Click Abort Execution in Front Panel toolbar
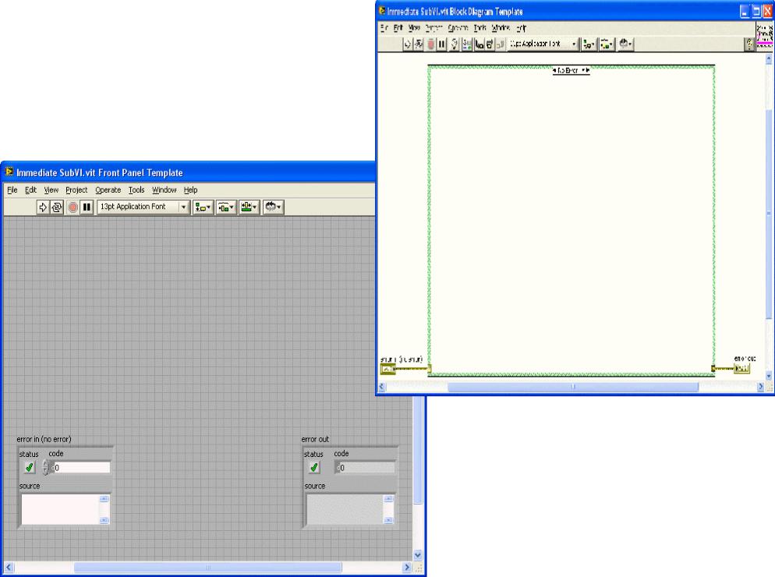 73,207
